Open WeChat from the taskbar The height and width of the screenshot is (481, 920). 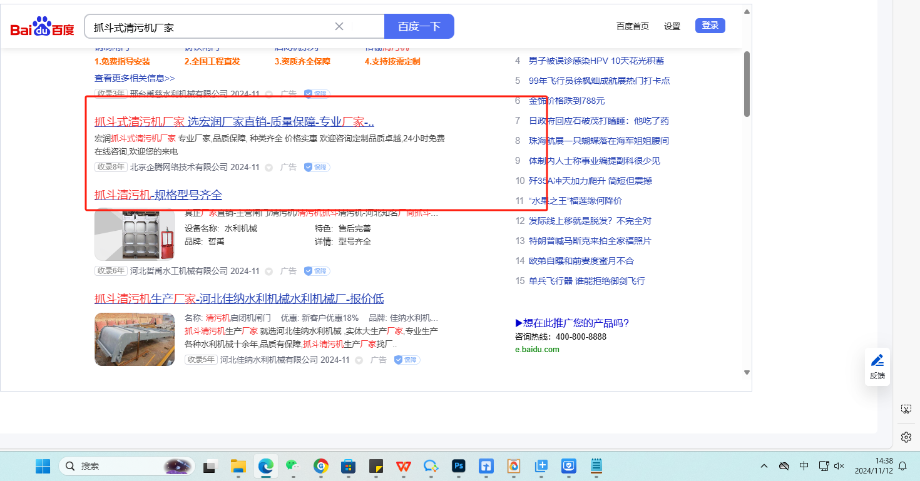(292, 466)
